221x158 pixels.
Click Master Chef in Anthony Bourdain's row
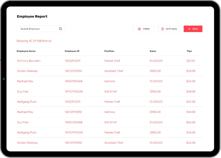112,61
